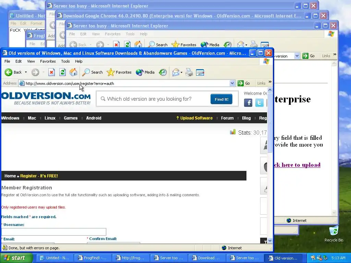Open the File menu in the front window
Image resolution: width=351 pixels, height=263 pixels.
[x=7, y=61]
